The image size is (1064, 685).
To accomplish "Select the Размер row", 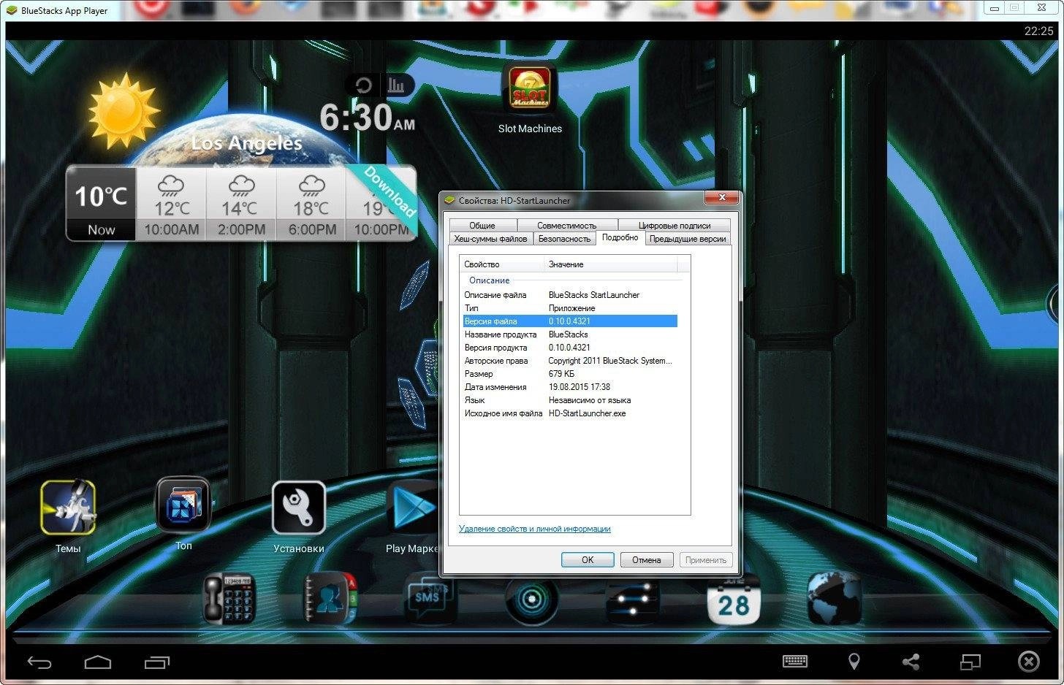I will pyautogui.click(x=570, y=374).
